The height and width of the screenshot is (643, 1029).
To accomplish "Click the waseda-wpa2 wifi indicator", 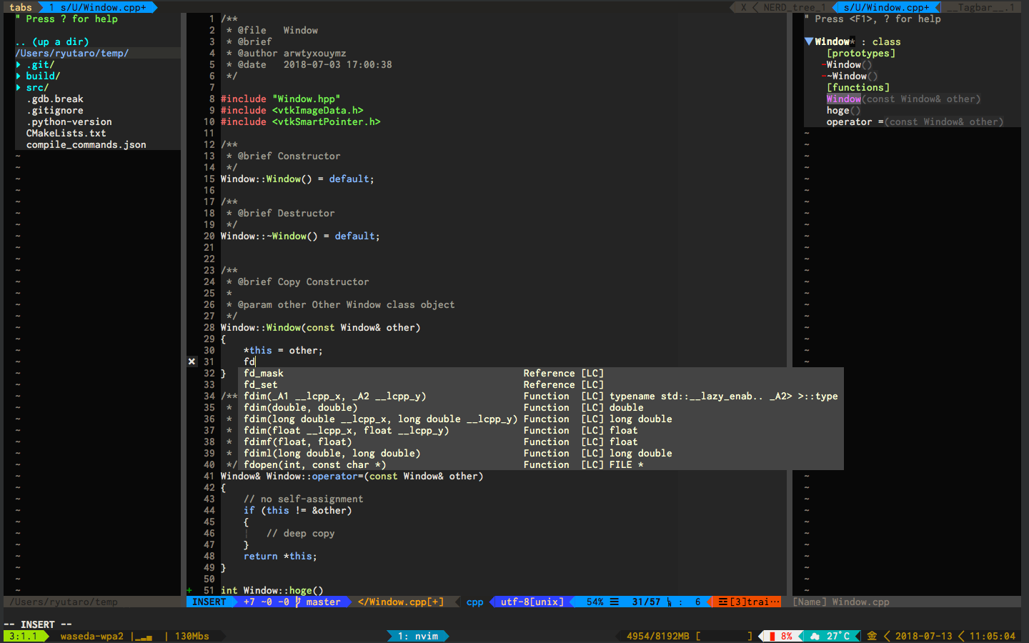I will [x=91, y=636].
